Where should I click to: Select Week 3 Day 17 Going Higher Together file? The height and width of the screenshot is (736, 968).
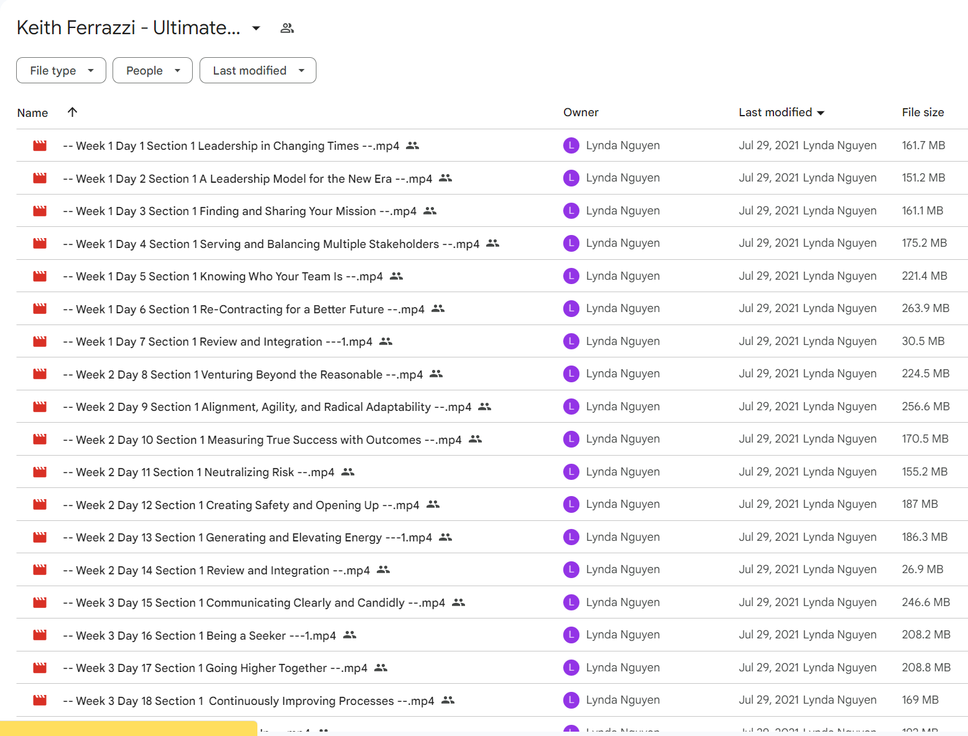click(x=215, y=668)
